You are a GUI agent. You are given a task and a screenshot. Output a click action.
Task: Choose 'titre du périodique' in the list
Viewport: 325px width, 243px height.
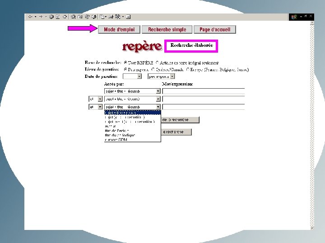tap(132, 135)
